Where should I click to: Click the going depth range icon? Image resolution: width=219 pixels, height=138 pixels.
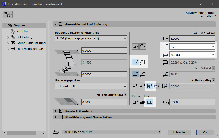click(x=165, y=62)
